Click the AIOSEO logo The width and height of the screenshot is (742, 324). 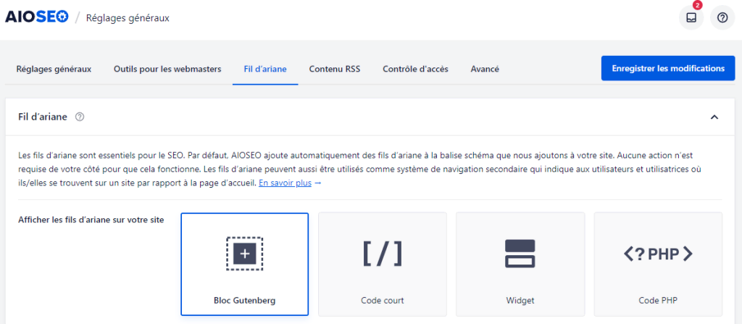(36, 17)
